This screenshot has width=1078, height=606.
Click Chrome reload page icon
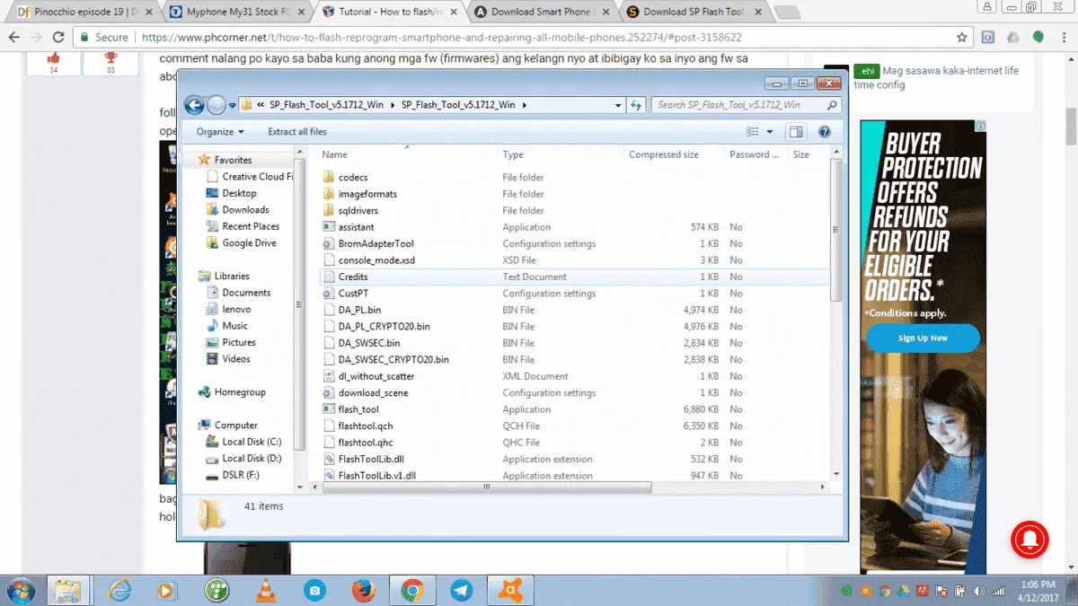point(58,38)
